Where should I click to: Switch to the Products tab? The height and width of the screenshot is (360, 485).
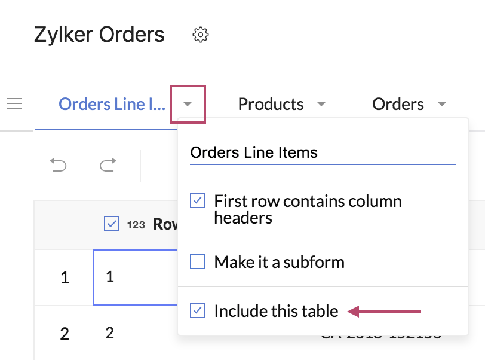point(271,105)
